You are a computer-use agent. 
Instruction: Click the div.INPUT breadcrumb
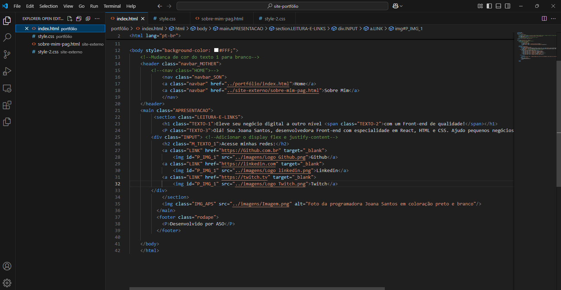pos(345,28)
